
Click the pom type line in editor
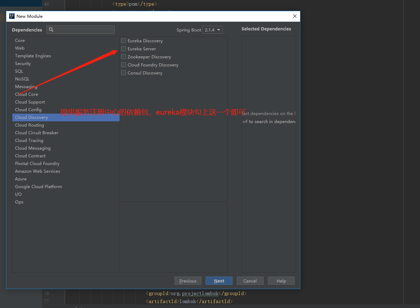[x=135, y=4]
